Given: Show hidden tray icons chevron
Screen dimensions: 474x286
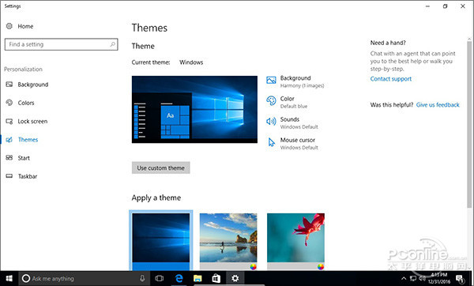Looking at the screenshot, I should point(404,278).
